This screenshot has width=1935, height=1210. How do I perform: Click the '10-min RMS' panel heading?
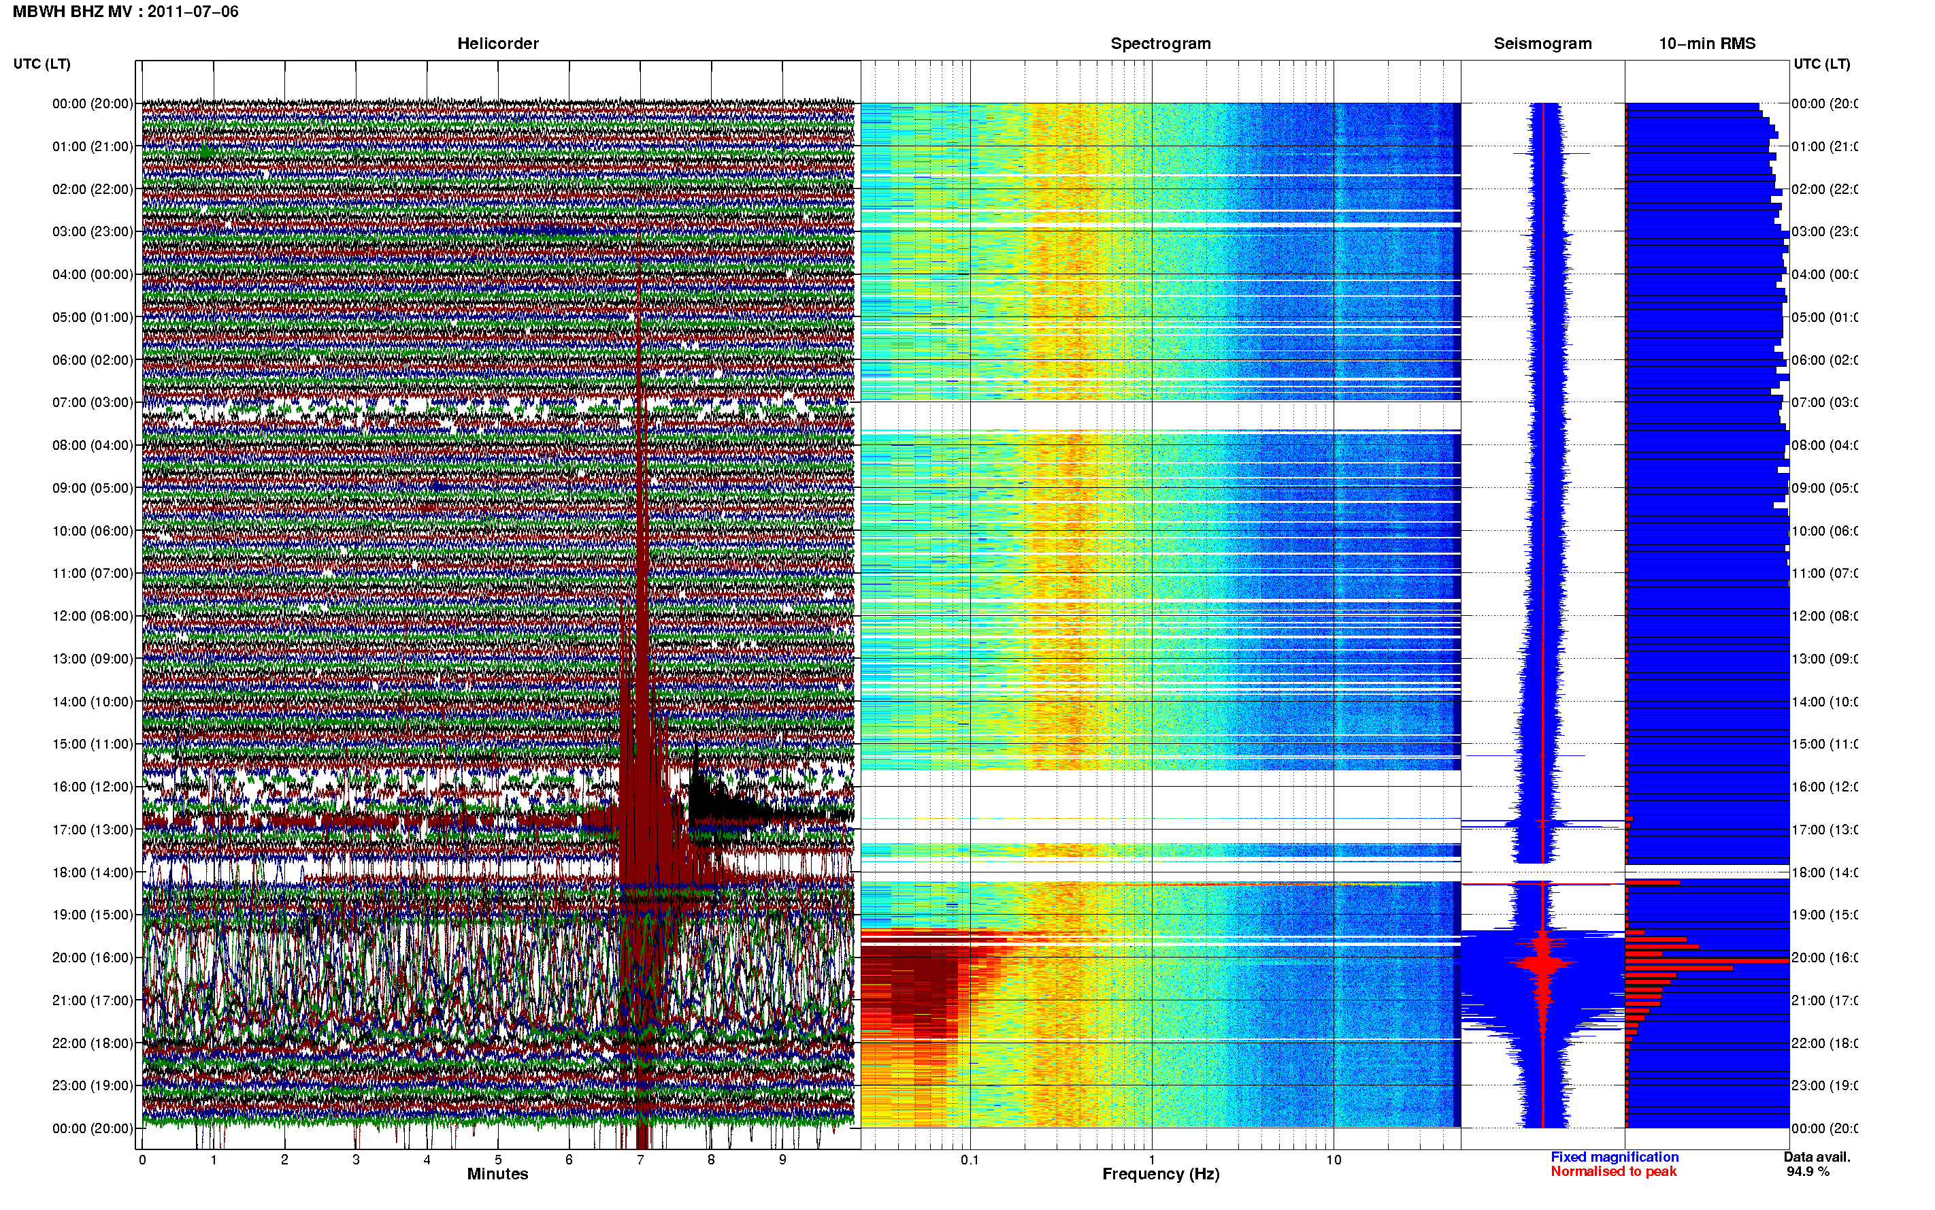click(x=1707, y=44)
